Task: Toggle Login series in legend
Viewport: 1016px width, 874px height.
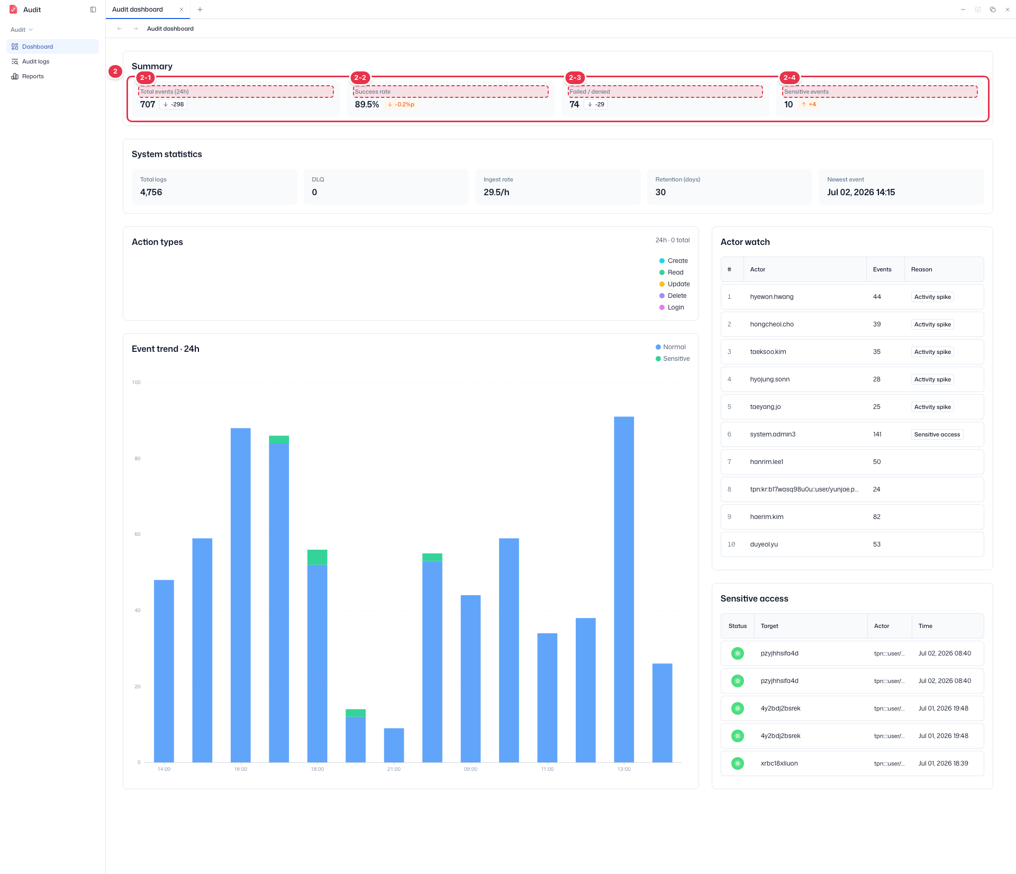Action: pos(672,307)
